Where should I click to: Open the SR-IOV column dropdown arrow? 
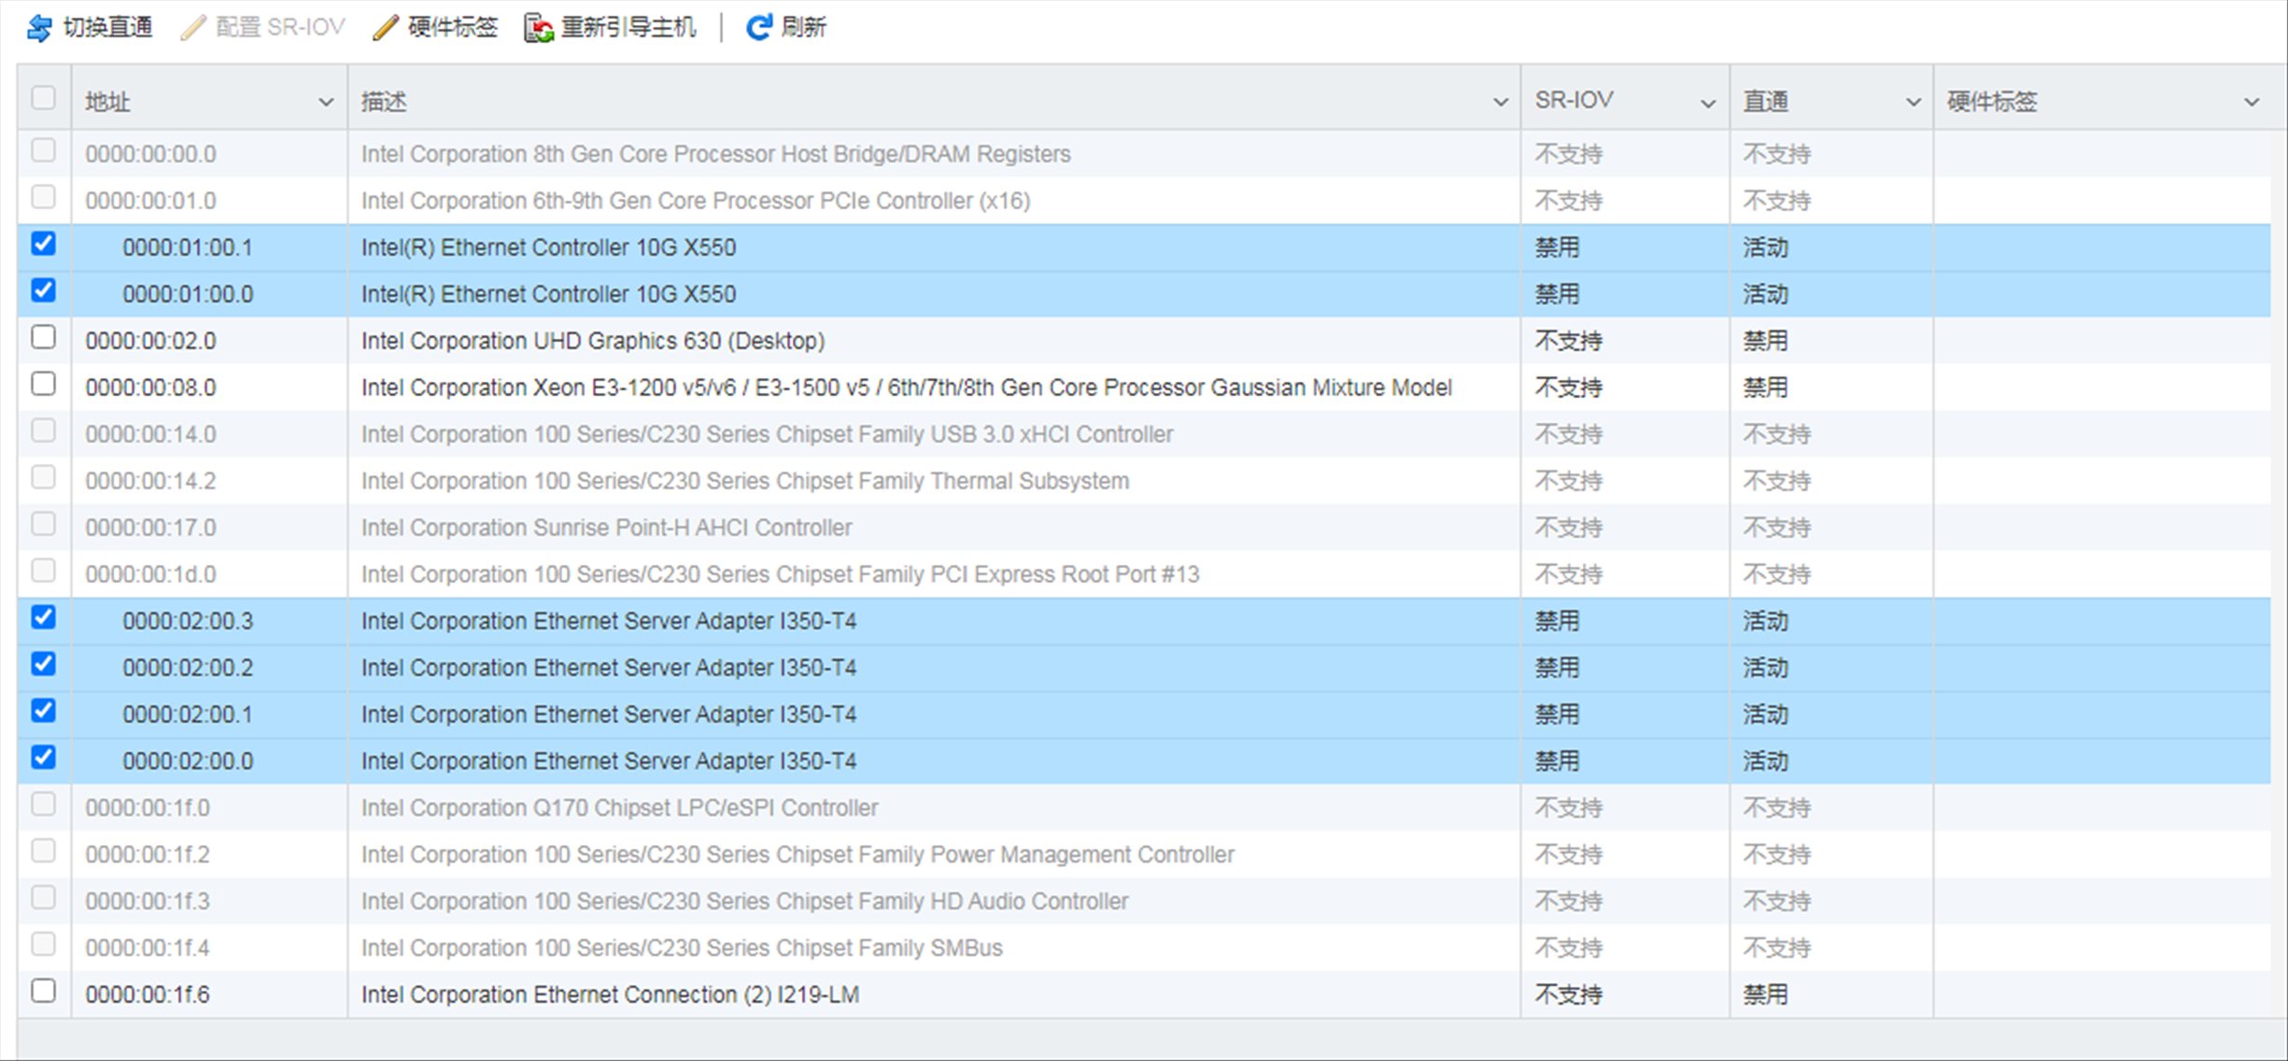tap(1708, 103)
